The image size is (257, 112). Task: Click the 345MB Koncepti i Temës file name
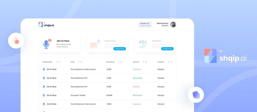[x=78, y=95]
